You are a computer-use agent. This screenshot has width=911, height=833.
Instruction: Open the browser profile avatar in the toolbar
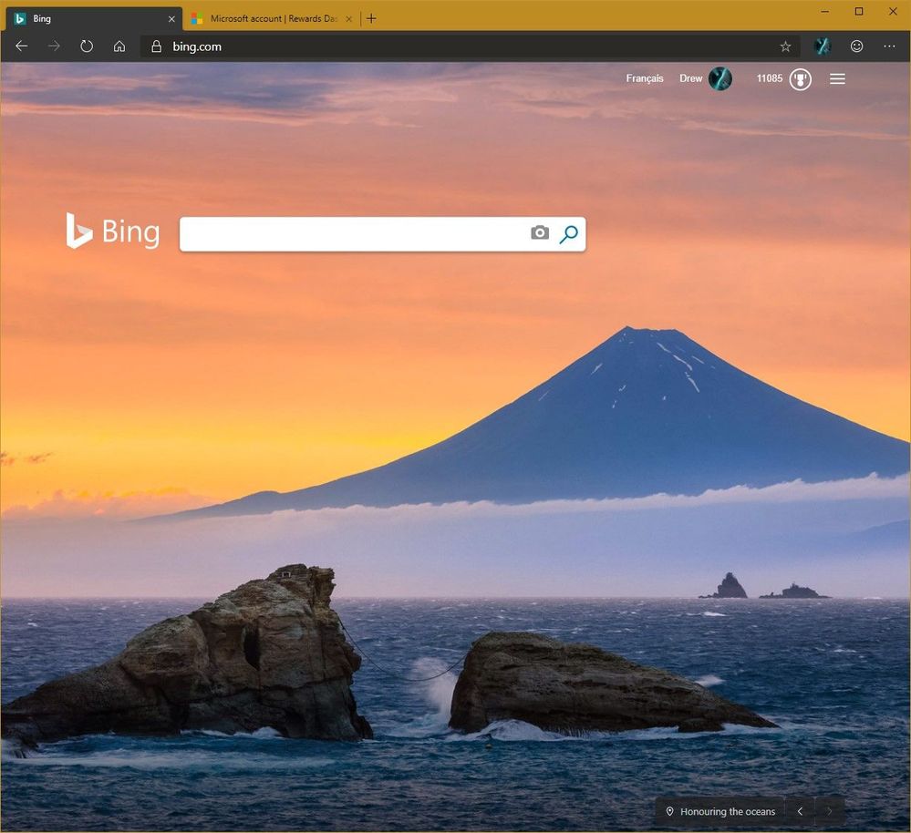823,46
